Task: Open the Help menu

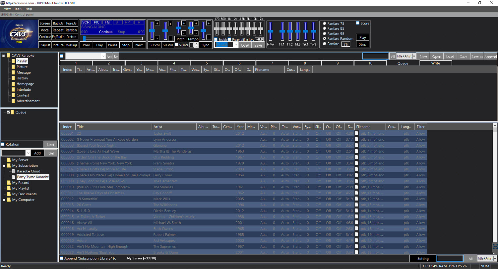Action: click(x=29, y=9)
